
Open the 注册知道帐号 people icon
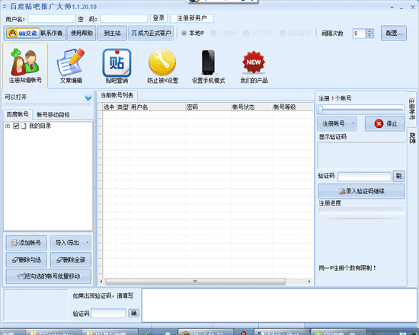25,62
